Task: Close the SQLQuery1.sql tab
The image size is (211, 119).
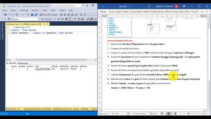Action: click(47, 24)
